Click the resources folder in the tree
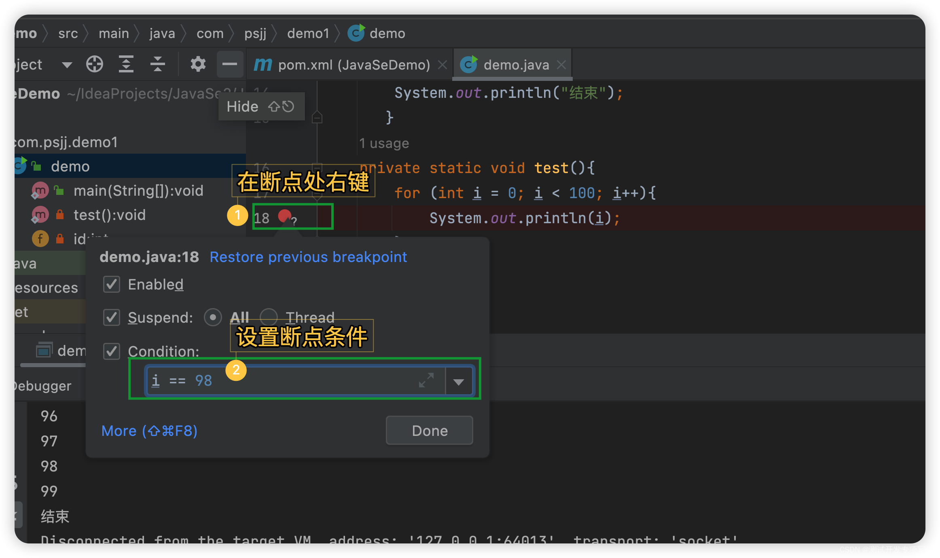 pyautogui.click(x=46, y=287)
